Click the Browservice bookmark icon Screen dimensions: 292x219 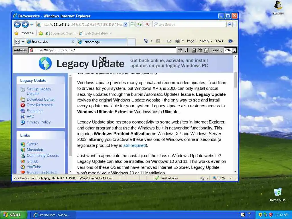pos(186,50)
